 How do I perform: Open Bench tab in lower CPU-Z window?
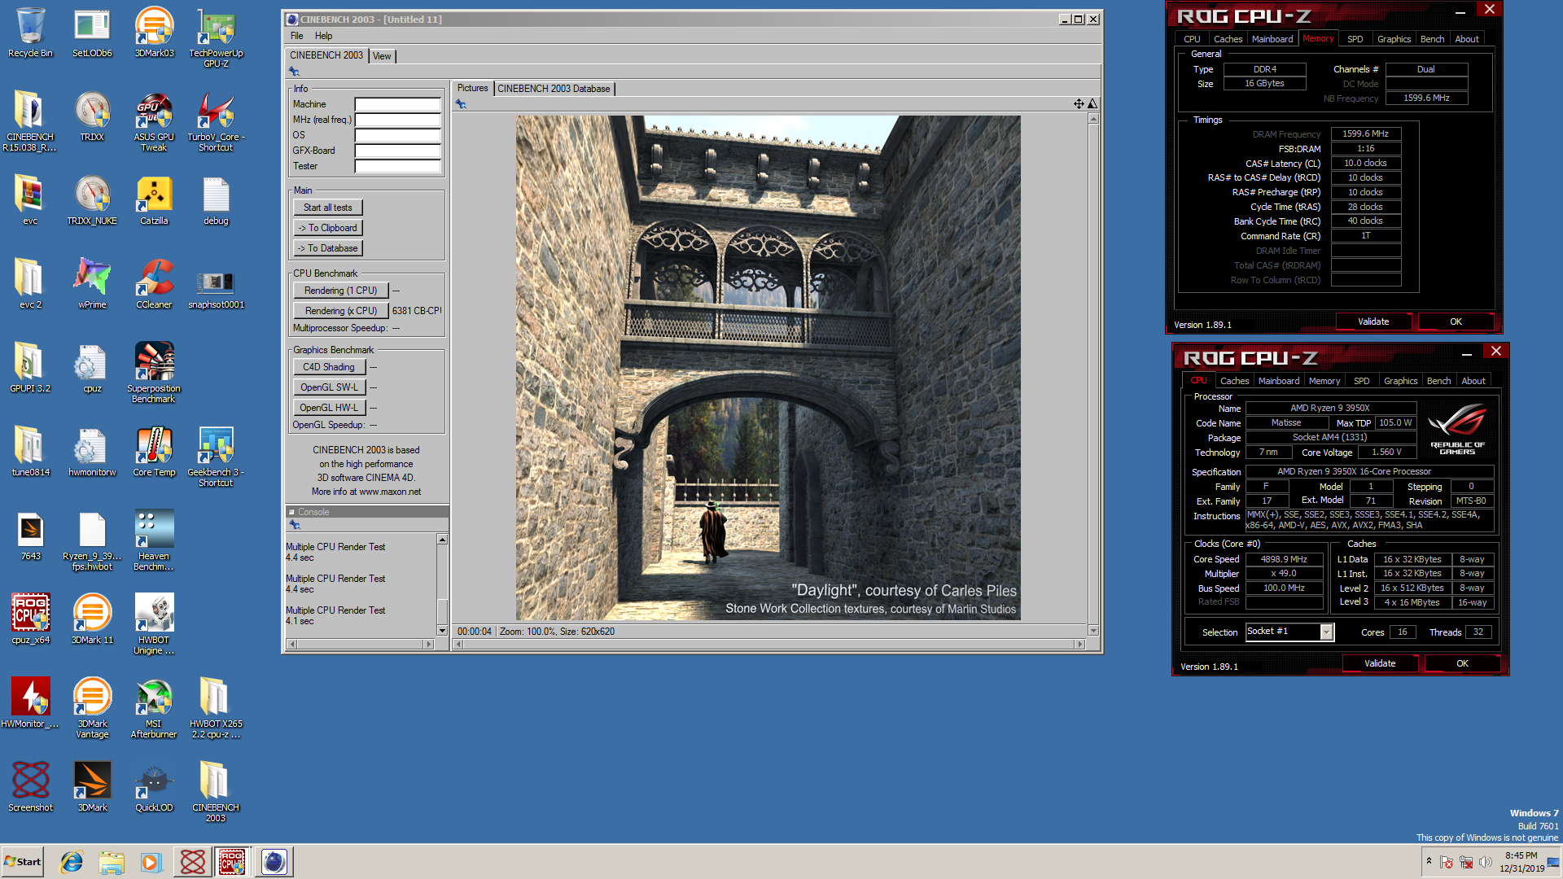pos(1438,381)
